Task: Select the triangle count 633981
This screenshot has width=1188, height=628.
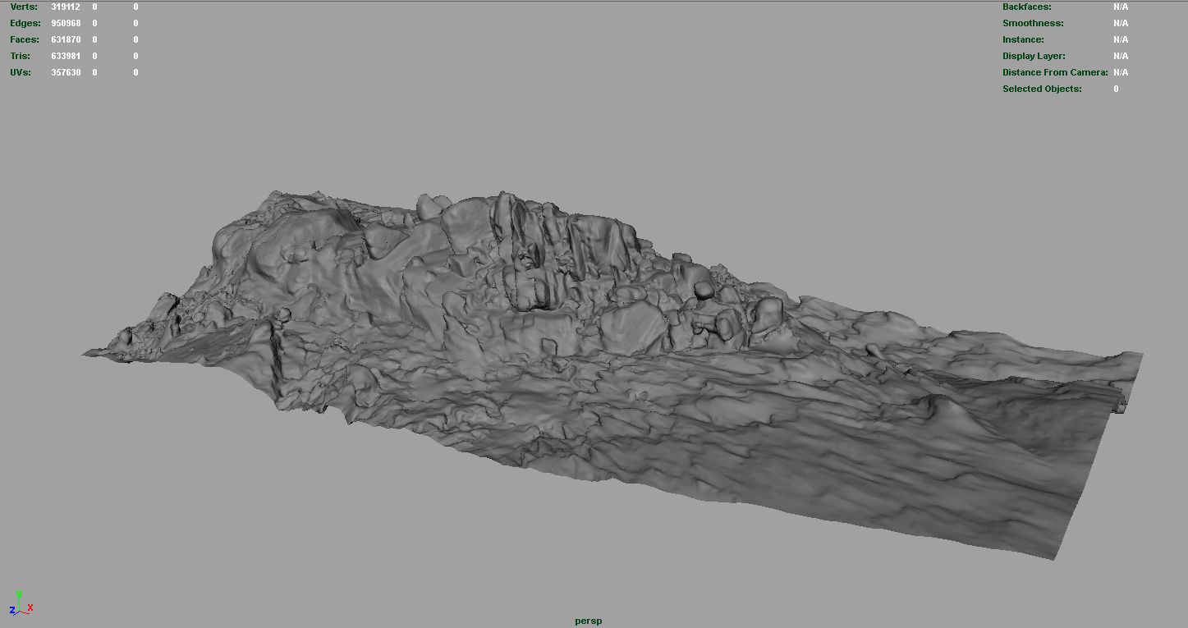Action: click(x=66, y=56)
